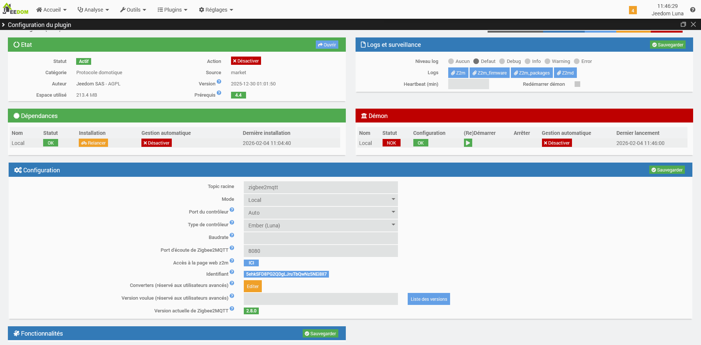Image resolution: width=701 pixels, height=345 pixels.
Task: Click help icon beside Port d'écoute de Zigbee2MQTT
Action: (x=232, y=248)
